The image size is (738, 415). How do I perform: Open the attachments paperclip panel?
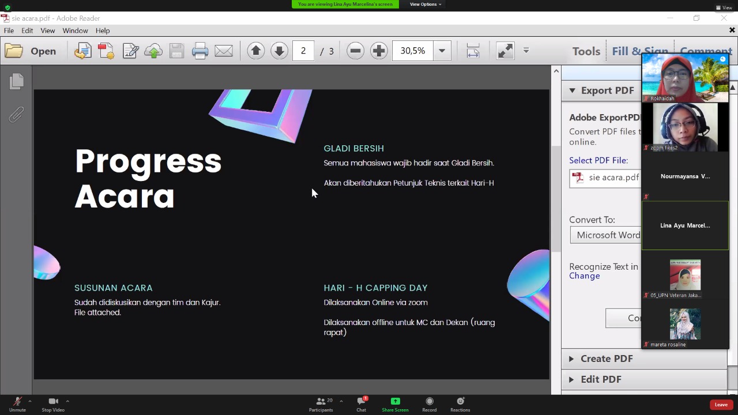point(16,115)
